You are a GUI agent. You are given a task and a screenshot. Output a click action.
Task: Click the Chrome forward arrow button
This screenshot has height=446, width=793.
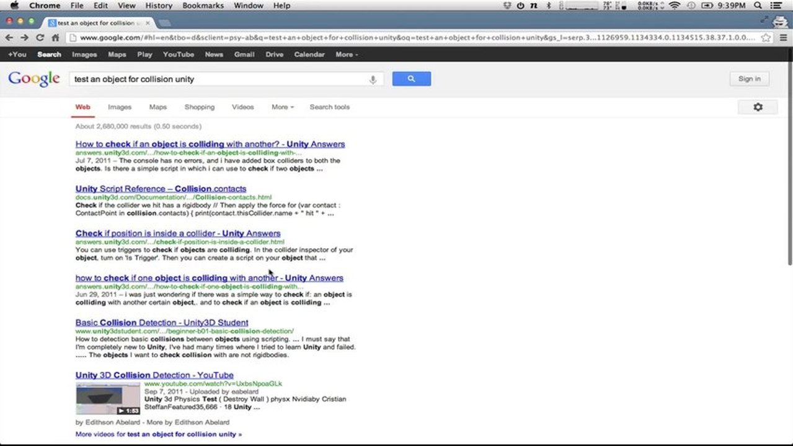coord(24,37)
